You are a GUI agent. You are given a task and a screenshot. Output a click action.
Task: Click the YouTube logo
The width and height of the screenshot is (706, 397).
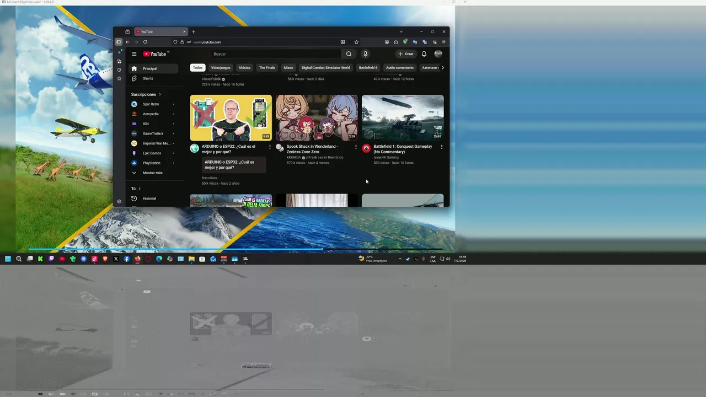[155, 54]
